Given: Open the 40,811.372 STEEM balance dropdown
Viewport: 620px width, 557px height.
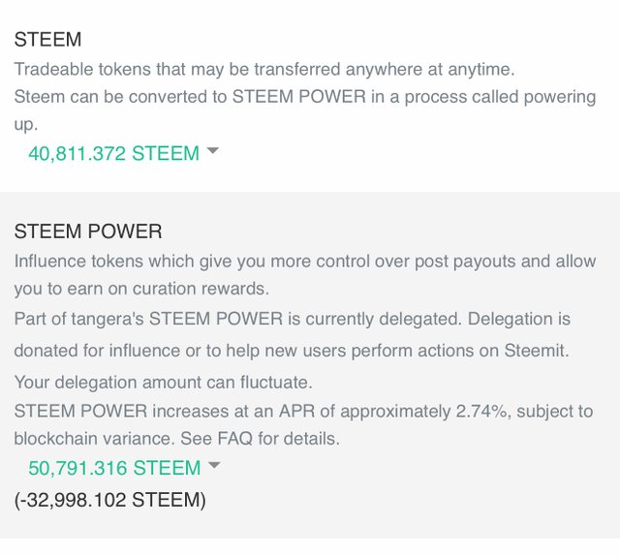Looking at the screenshot, I should 123,153.
